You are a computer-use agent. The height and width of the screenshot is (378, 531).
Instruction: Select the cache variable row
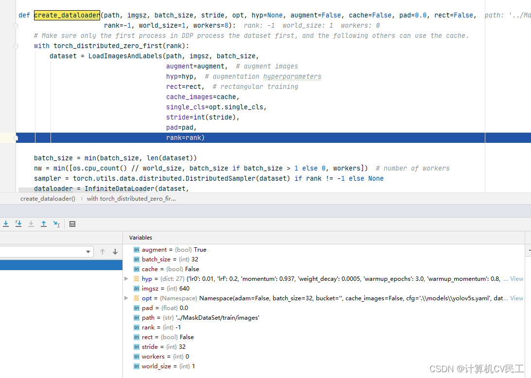[x=324, y=269]
